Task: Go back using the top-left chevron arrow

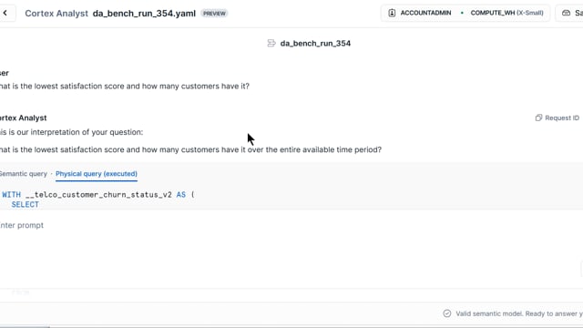Action: tap(5, 13)
